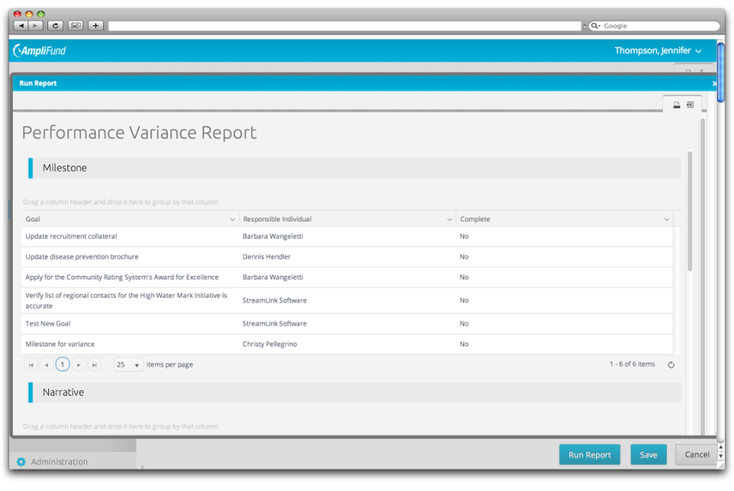734x491 pixels.
Task: Click the Performance Variance Report title
Action: [139, 133]
